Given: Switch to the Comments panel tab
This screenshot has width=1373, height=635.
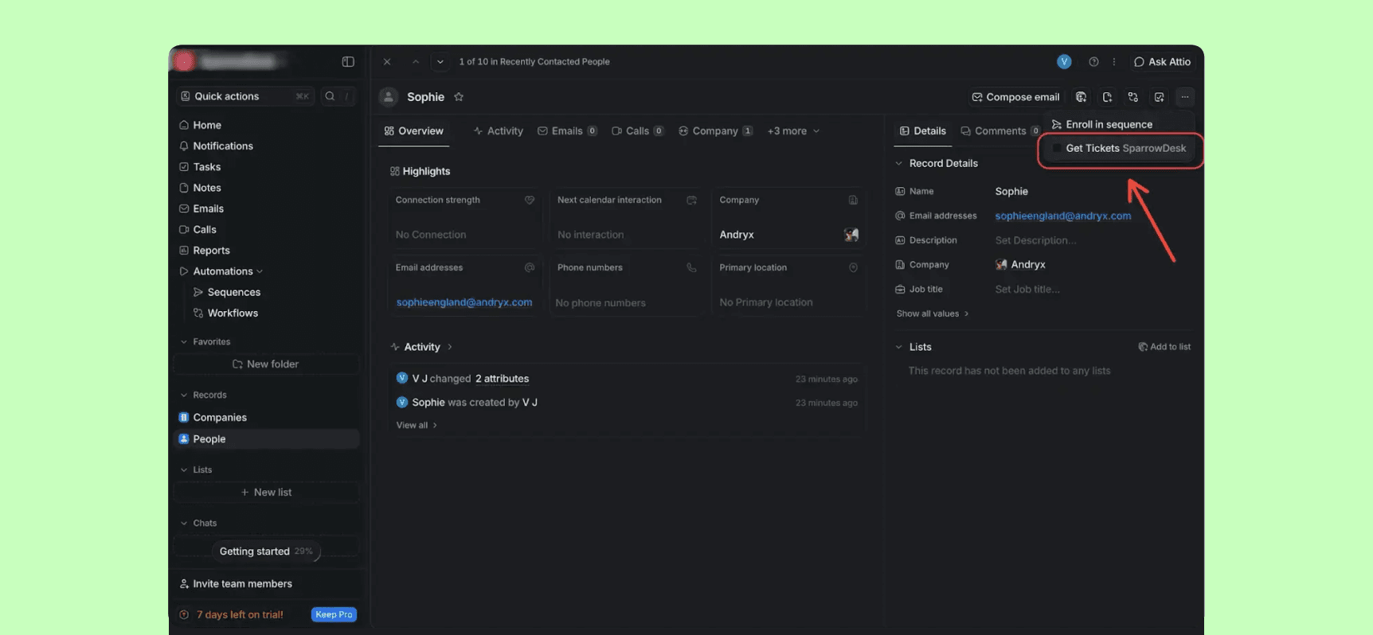Looking at the screenshot, I should (999, 131).
